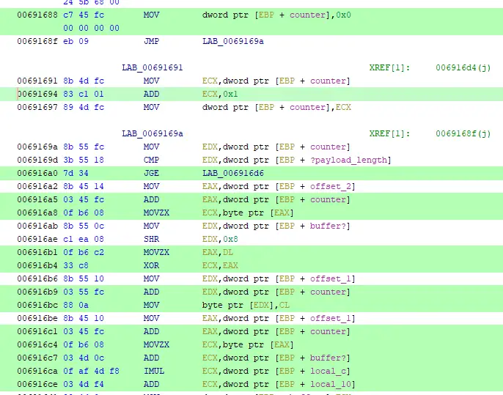503x395 pixels.
Task: Open the XREF 0069168f(j) reference
Action: (463, 133)
